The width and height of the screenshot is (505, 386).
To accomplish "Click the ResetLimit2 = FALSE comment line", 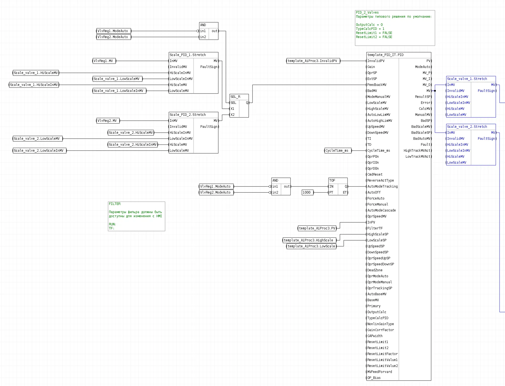I will tap(374, 37).
